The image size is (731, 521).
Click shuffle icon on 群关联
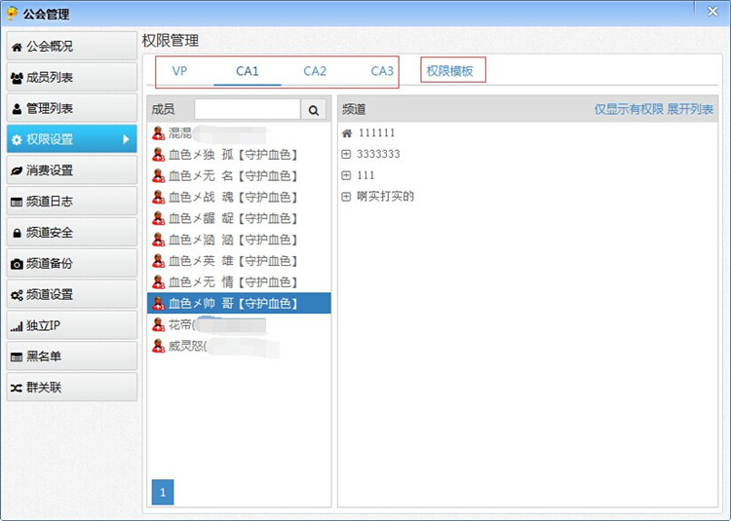[17, 388]
